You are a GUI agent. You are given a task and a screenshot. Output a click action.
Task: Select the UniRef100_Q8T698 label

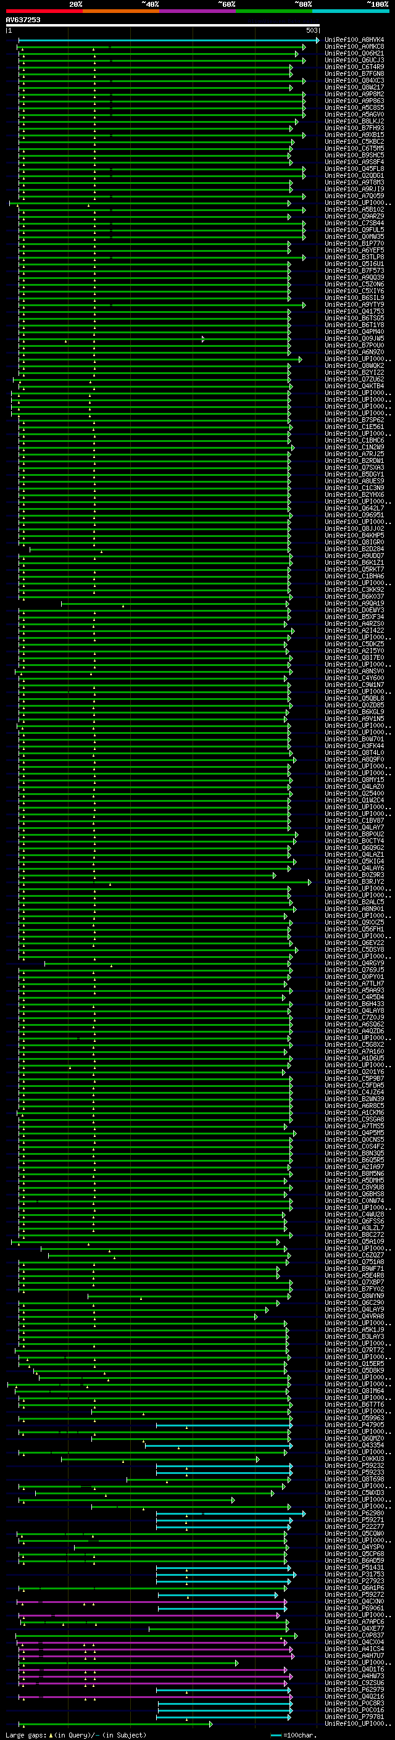click(x=354, y=1478)
